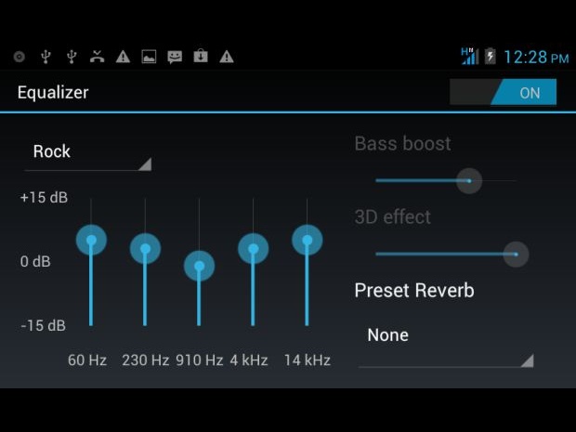Viewport: 576px width, 432px height.
Task: Click the 14 kHz band slider handle
Action: pyautogui.click(x=307, y=240)
